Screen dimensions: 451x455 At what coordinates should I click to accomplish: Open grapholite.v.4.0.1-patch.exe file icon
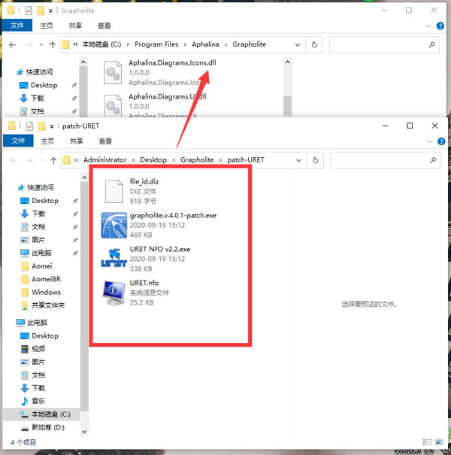pyautogui.click(x=114, y=225)
